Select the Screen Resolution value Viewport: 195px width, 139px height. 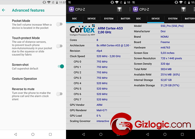click(171, 58)
